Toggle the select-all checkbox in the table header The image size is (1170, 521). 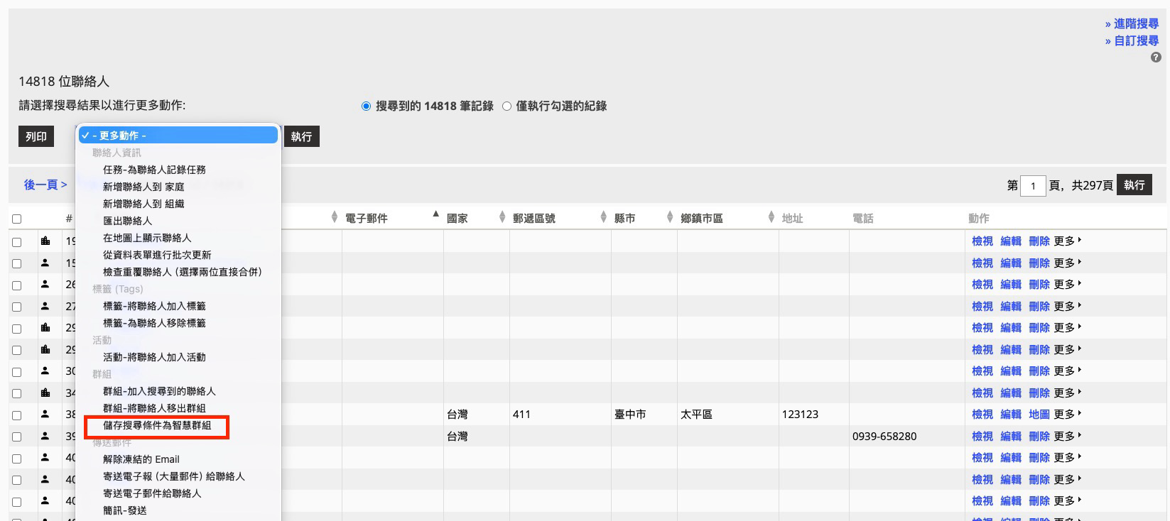pos(17,219)
